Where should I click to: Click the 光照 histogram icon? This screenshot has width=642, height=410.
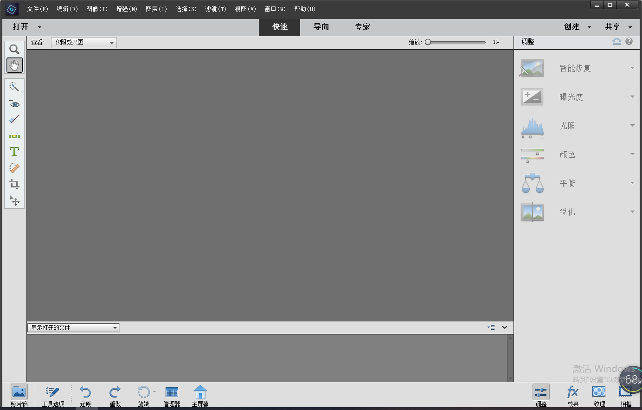coord(532,128)
